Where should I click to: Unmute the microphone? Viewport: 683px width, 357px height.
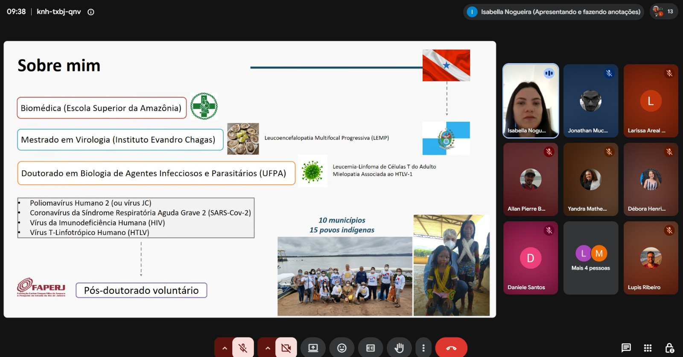click(243, 348)
